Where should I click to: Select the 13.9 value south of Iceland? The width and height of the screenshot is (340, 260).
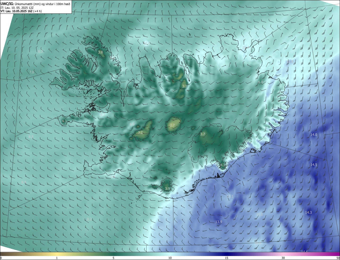click(x=219, y=222)
